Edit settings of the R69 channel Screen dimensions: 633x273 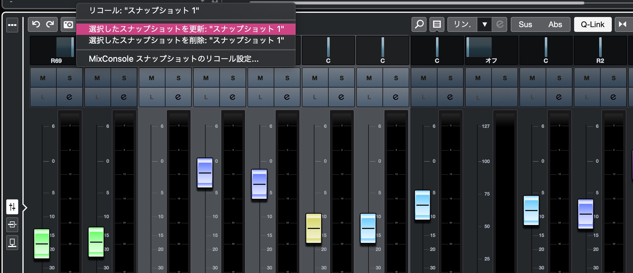69,97
